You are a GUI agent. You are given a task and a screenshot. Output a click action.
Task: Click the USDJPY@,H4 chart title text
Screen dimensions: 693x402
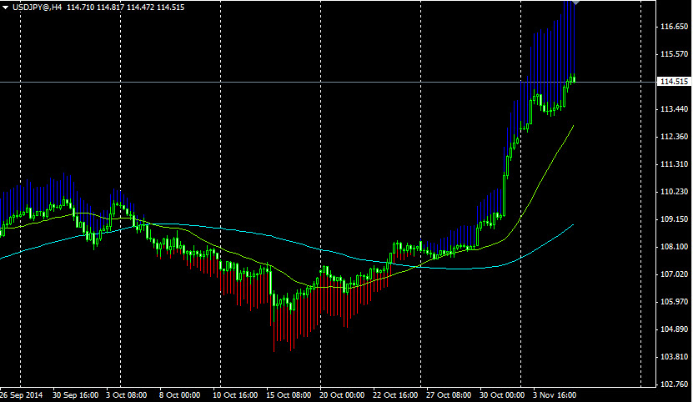coord(38,8)
